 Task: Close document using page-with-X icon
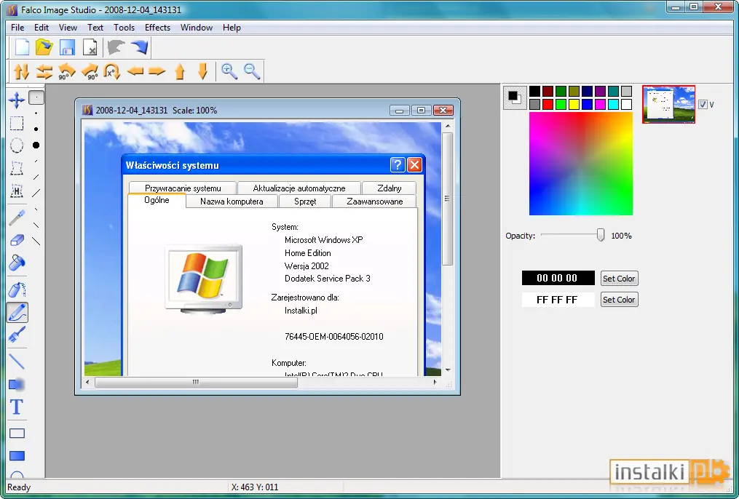point(90,47)
